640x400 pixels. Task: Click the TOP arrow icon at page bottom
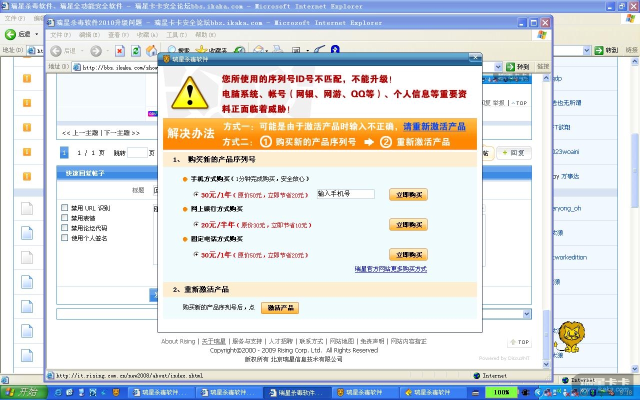[x=519, y=342]
